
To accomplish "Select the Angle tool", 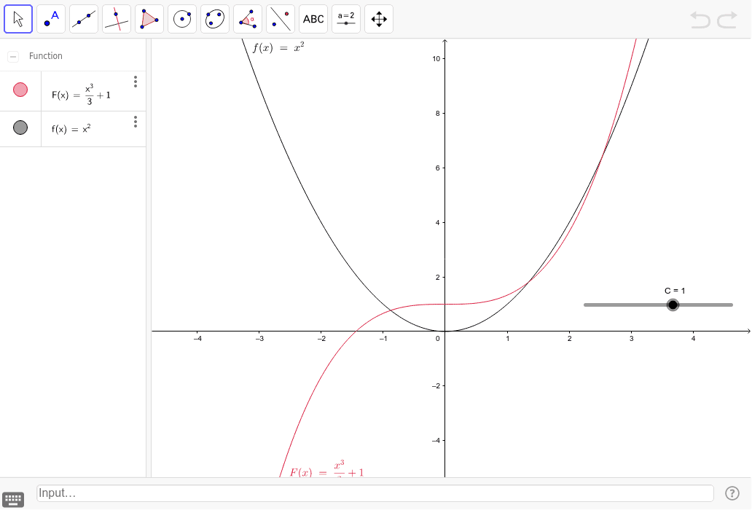I will point(248,19).
